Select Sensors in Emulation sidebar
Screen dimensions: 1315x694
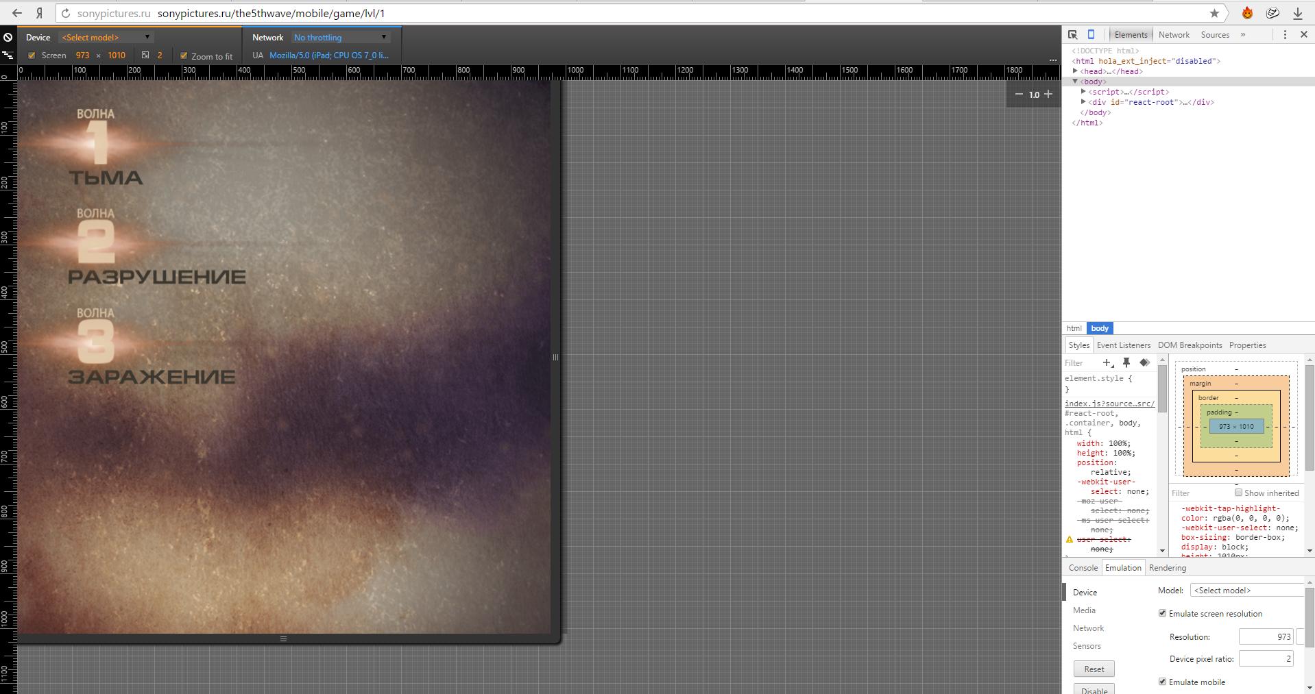[x=1087, y=645]
